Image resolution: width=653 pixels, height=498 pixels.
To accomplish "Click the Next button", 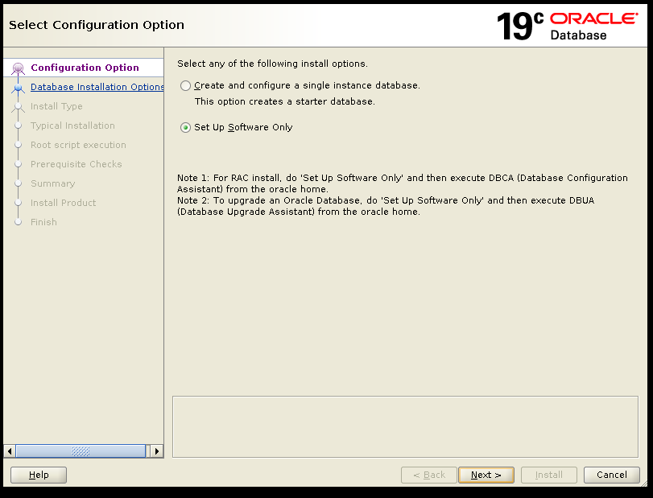I will point(486,475).
